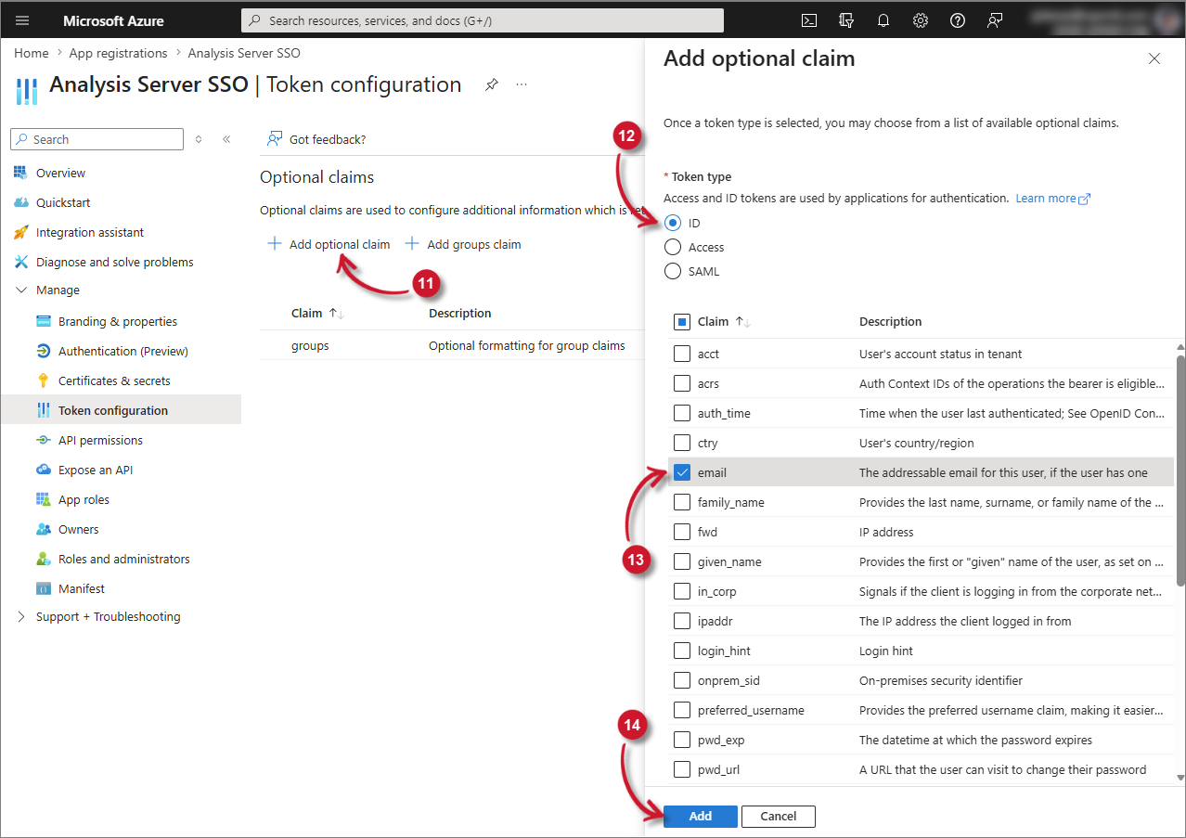Screen dimensions: 1186x838
Task: Click the Cancel button
Action: [x=779, y=816]
